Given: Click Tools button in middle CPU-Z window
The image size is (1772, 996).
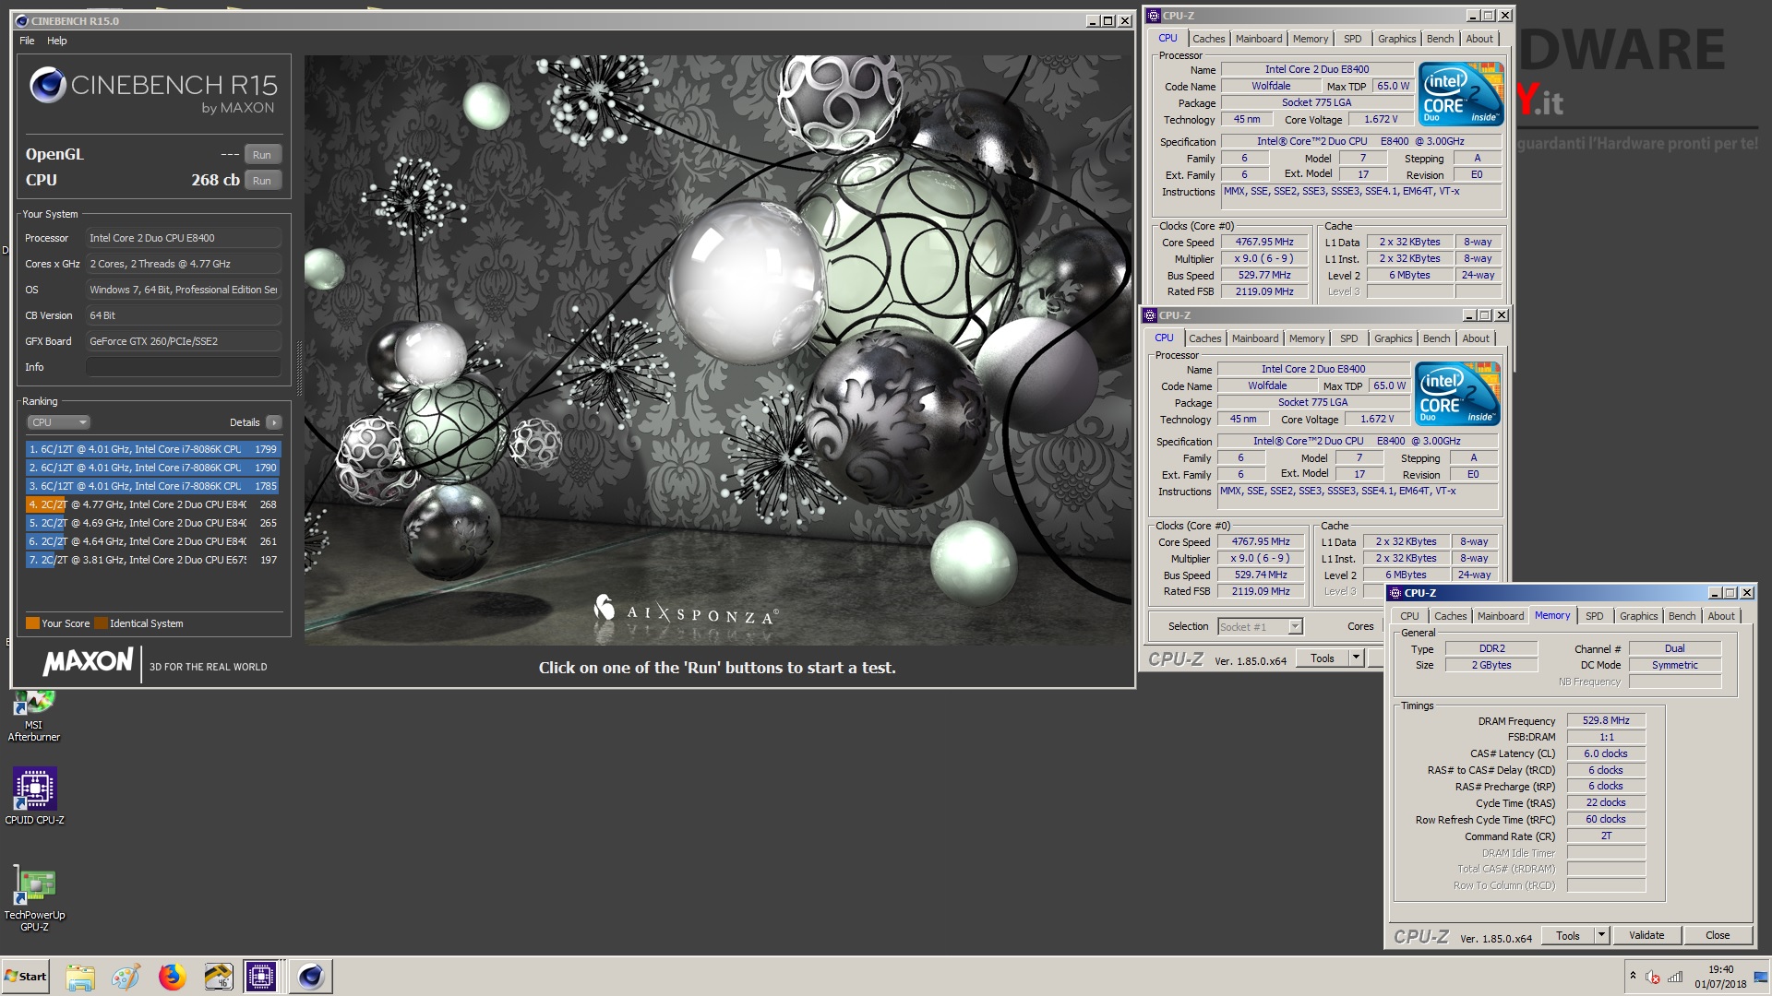Looking at the screenshot, I should click(1323, 658).
